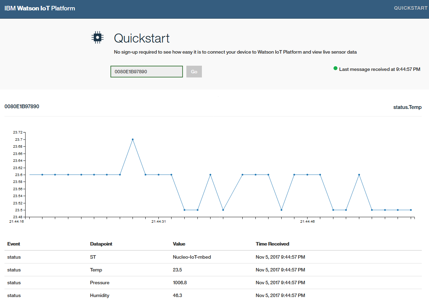Open the QUICKSTART link in header
The height and width of the screenshot is (305, 429).
(410, 8)
